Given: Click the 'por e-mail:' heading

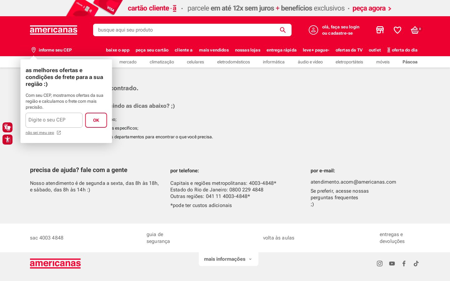Looking at the screenshot, I should click(323, 171).
